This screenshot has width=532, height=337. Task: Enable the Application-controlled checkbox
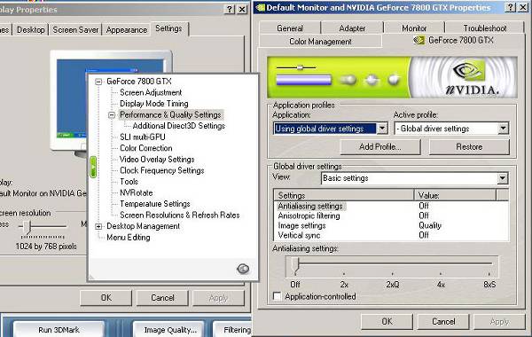[x=278, y=296]
